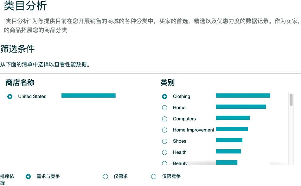
Task: Click the category list scrollbar thumb
Action: pyautogui.click(x=291, y=99)
